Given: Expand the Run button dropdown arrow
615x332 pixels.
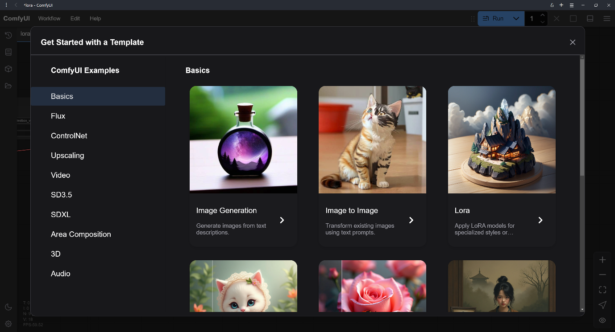Looking at the screenshot, I should (516, 19).
